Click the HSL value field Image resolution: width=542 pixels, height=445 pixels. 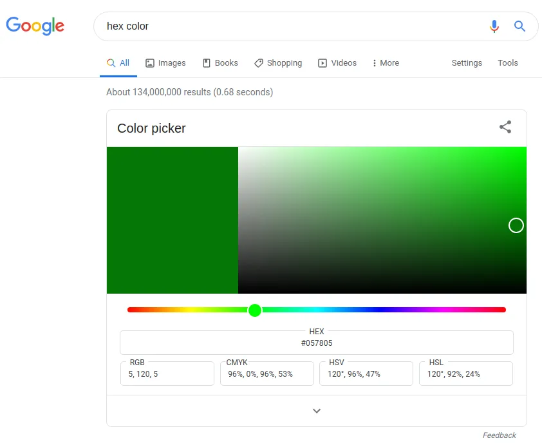(466, 374)
